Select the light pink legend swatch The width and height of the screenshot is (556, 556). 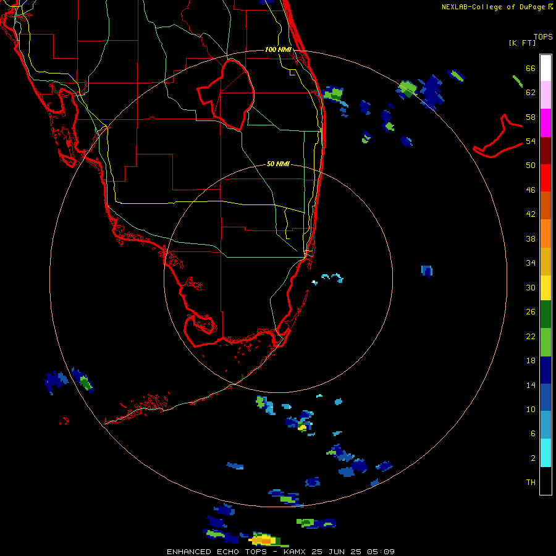point(545,95)
